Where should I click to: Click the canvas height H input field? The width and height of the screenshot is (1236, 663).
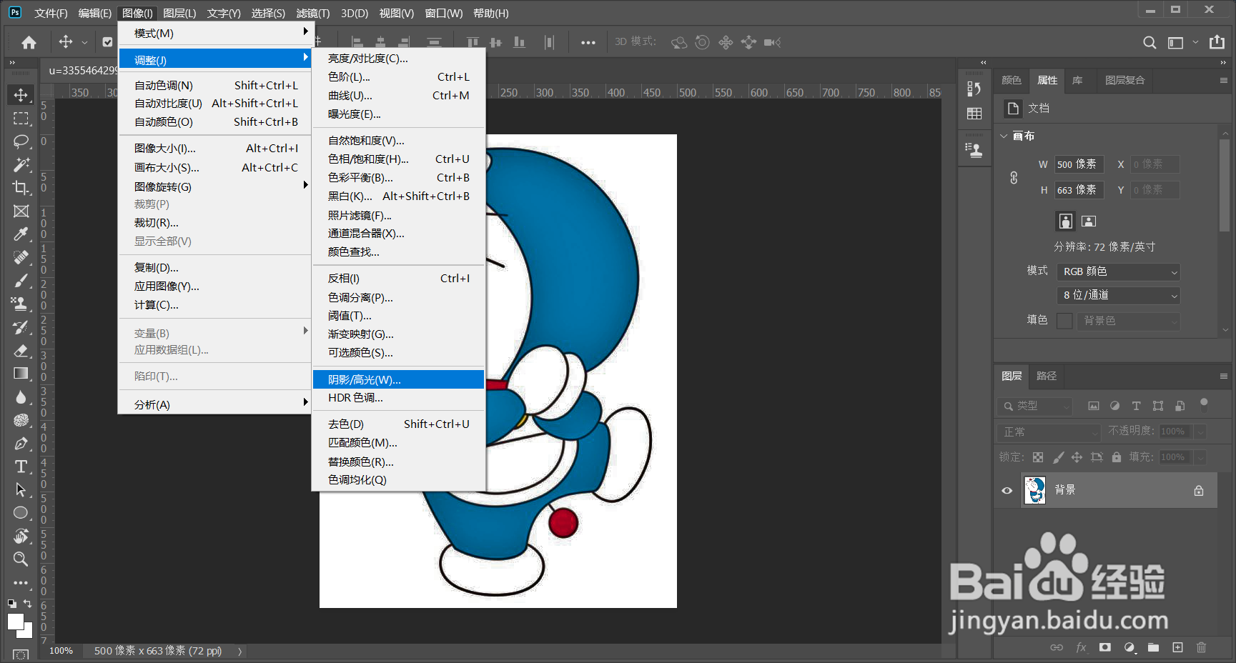pos(1079,190)
